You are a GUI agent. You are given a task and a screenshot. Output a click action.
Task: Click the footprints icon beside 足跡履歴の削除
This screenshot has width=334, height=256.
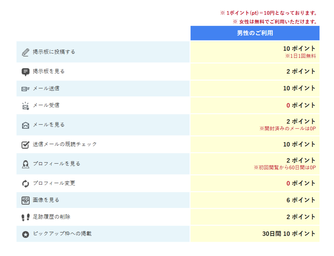click(26, 217)
